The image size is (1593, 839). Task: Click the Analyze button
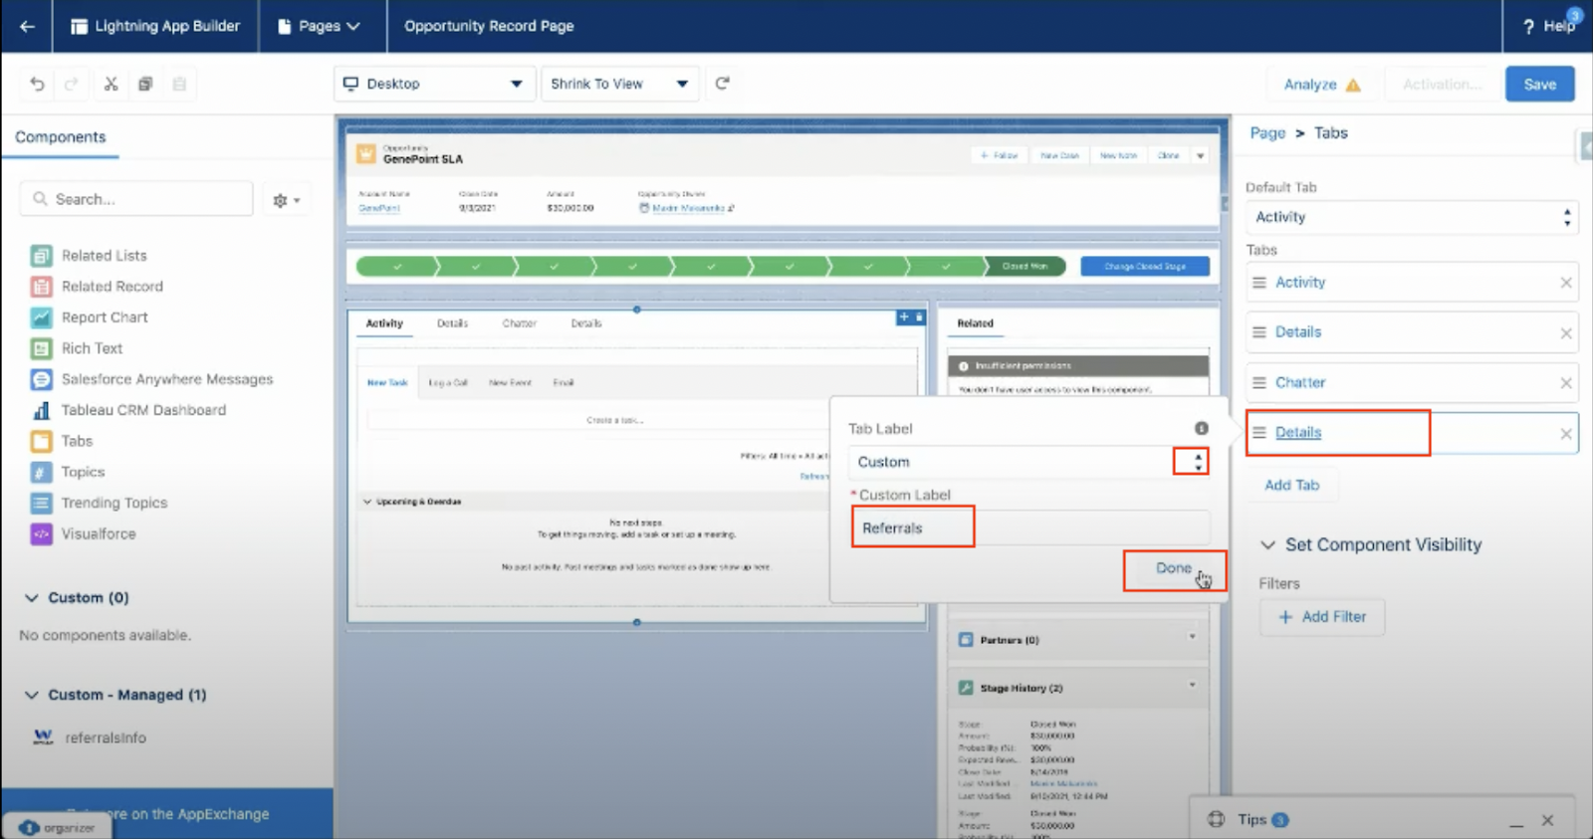[x=1321, y=85]
